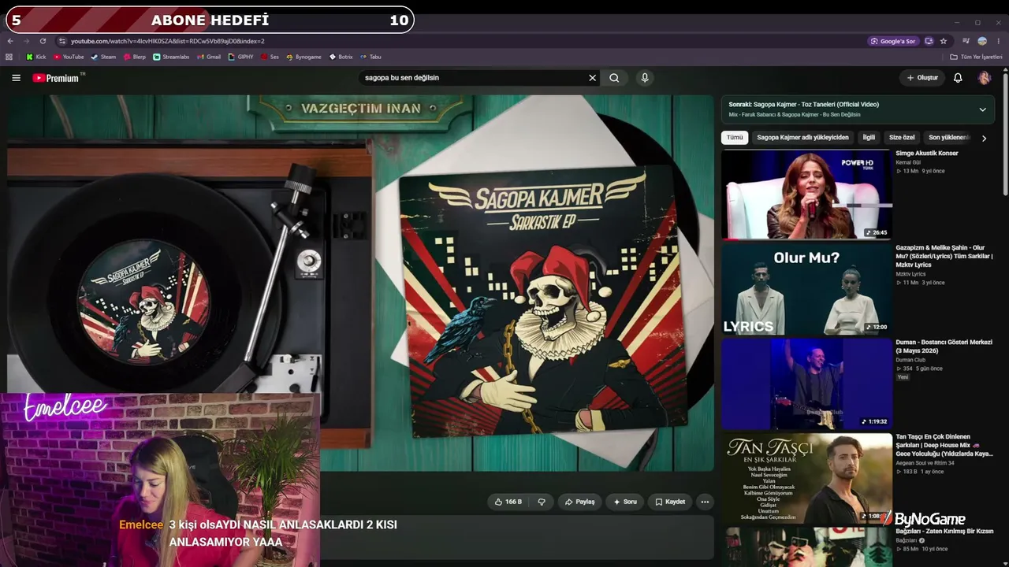The height and width of the screenshot is (567, 1009).
Task: Click the Google'a Sor lens button
Action: (x=893, y=41)
